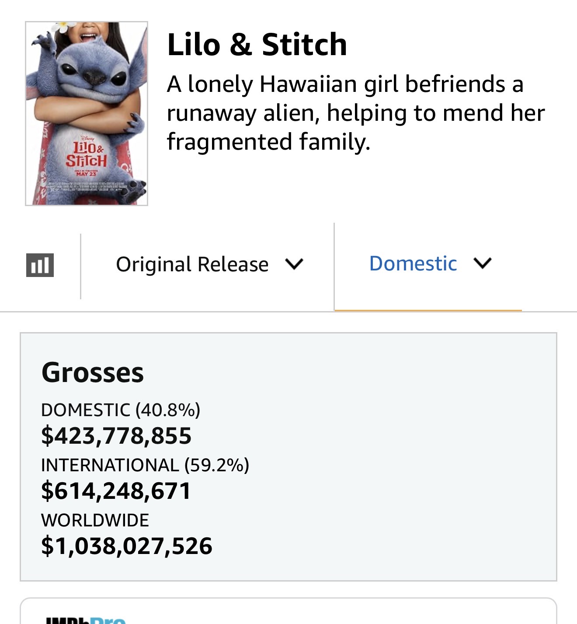The width and height of the screenshot is (577, 624).
Task: Click the domestic gross $423,778,855
Action: [116, 436]
